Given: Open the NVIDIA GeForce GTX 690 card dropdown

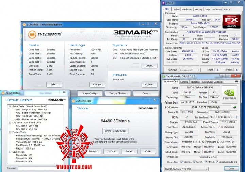Looking at the screenshot, I should point(186,169).
